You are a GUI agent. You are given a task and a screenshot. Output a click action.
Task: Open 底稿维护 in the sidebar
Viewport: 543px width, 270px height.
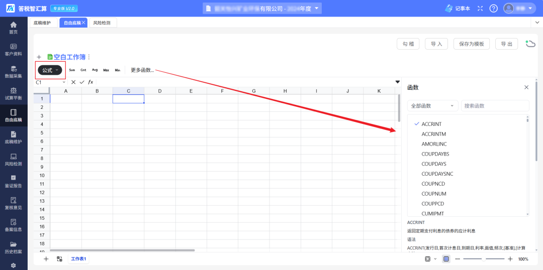pyautogui.click(x=14, y=138)
